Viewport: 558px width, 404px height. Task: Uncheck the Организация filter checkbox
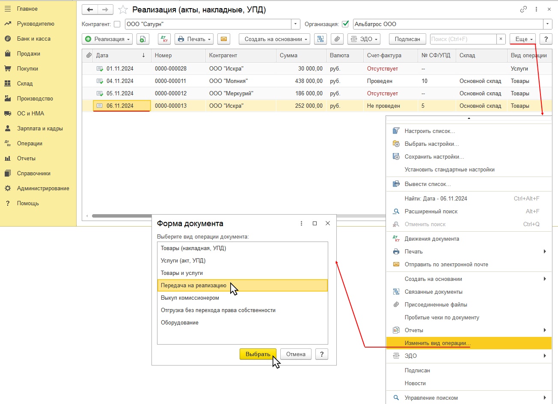[x=345, y=24]
